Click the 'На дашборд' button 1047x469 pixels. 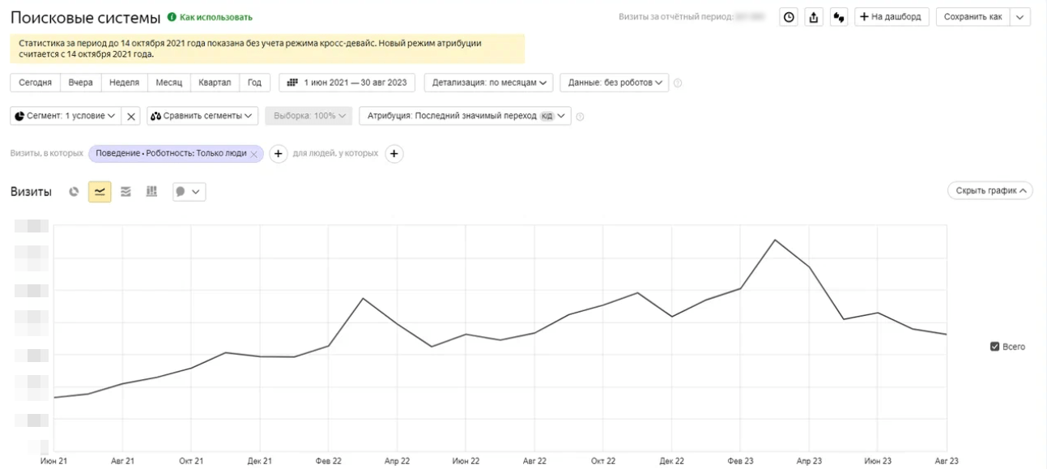pyautogui.click(x=889, y=17)
